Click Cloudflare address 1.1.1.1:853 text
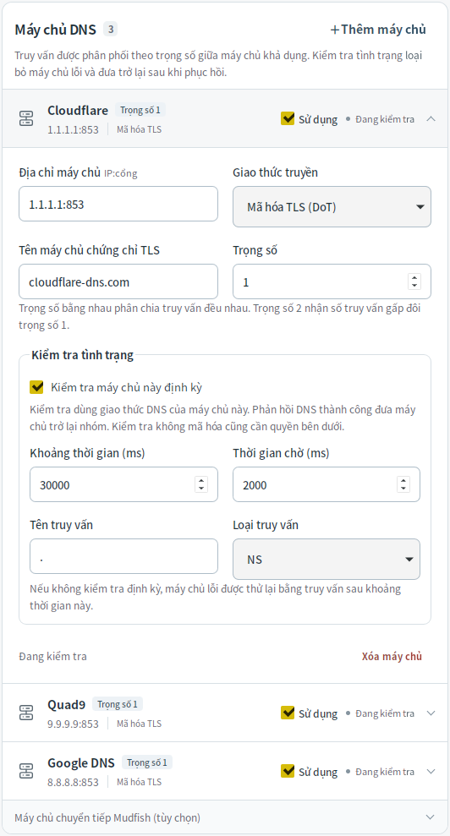Image resolution: width=450 pixels, height=836 pixels. (73, 129)
